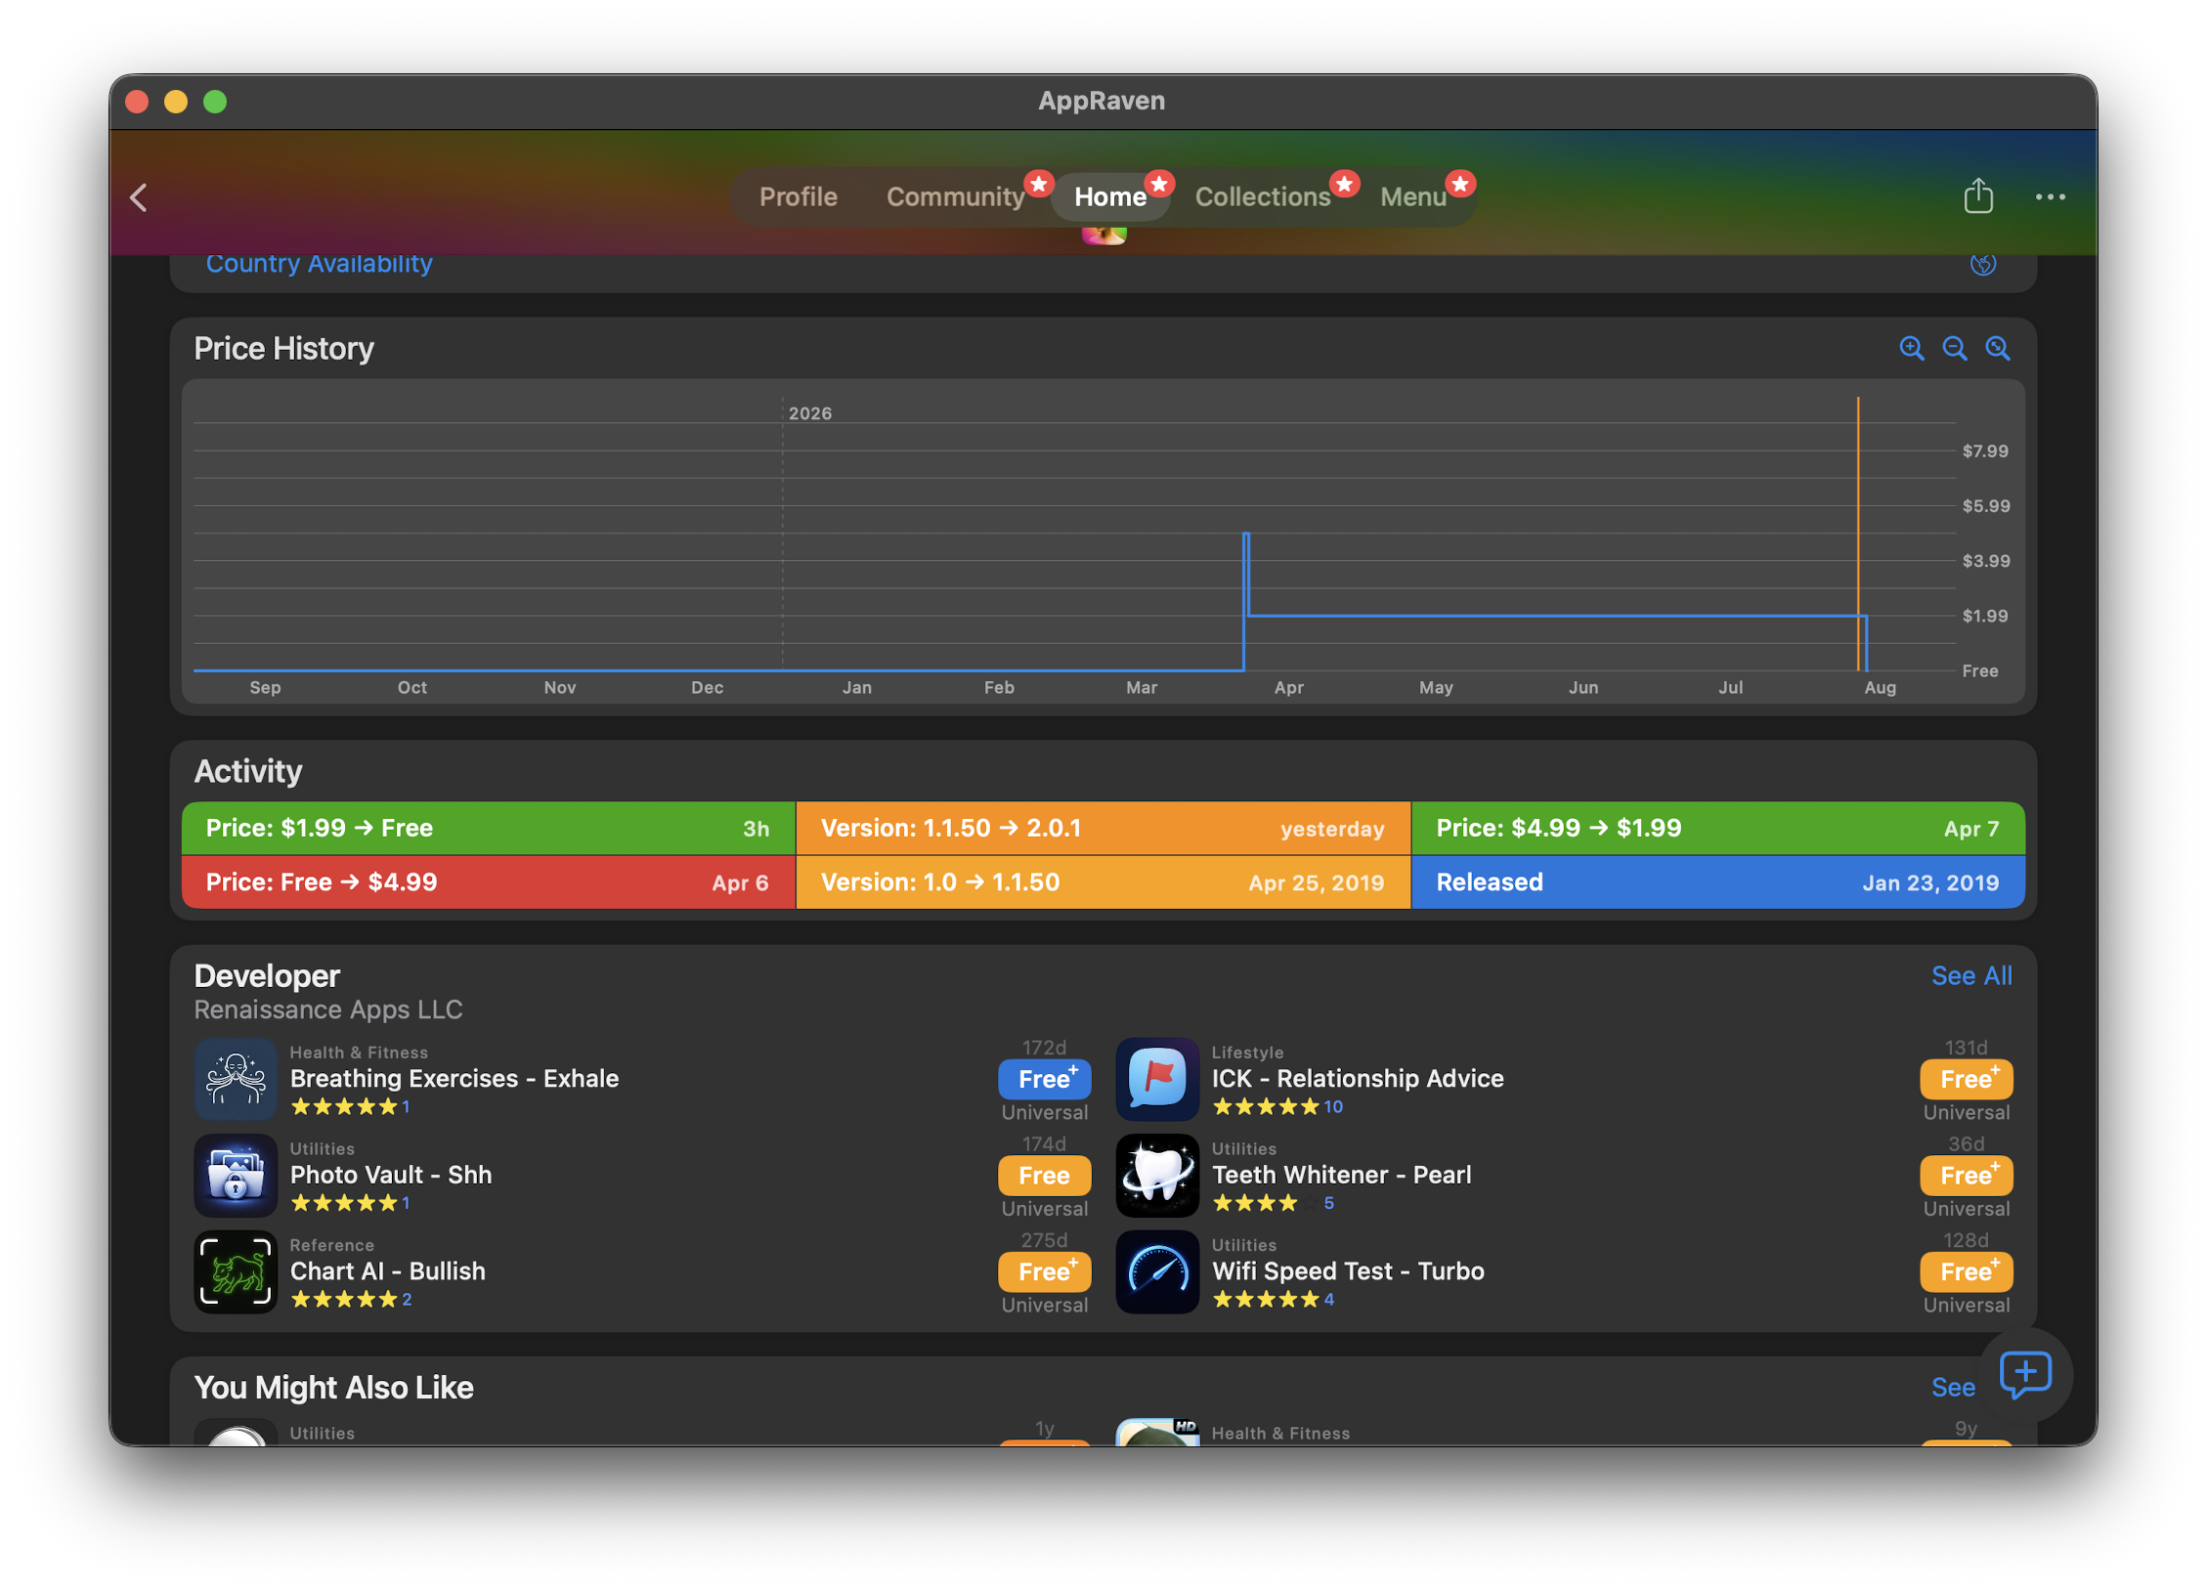Screen dimensions: 2207x1591
Task: Select the Home tab
Action: [x=1109, y=197]
